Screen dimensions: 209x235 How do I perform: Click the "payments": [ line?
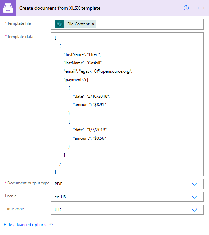pos(76,80)
